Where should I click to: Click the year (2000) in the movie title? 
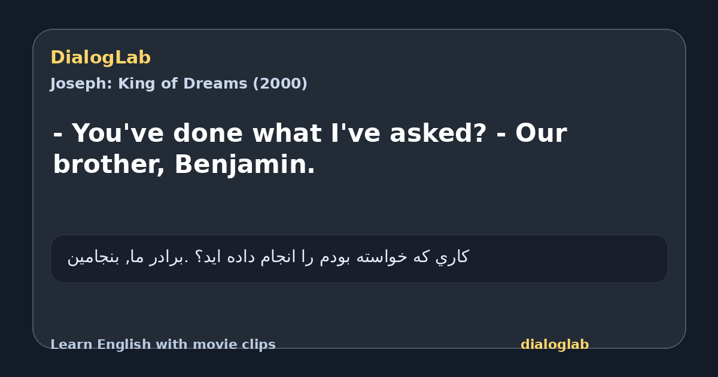point(279,84)
